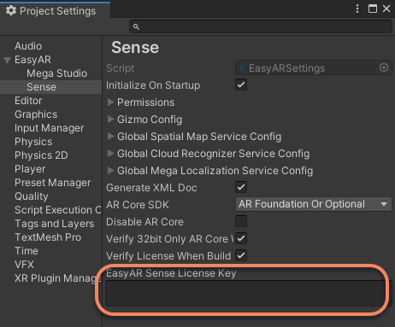Click the Project Settings gear icon

[11, 10]
